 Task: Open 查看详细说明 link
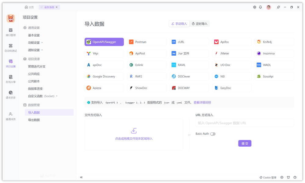pos(202,103)
